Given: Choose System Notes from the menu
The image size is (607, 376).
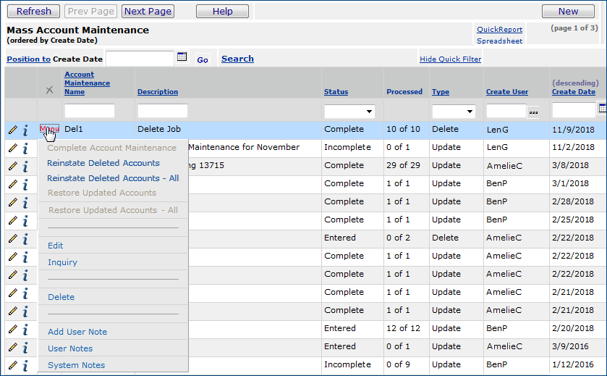Looking at the screenshot, I should tap(76, 365).
